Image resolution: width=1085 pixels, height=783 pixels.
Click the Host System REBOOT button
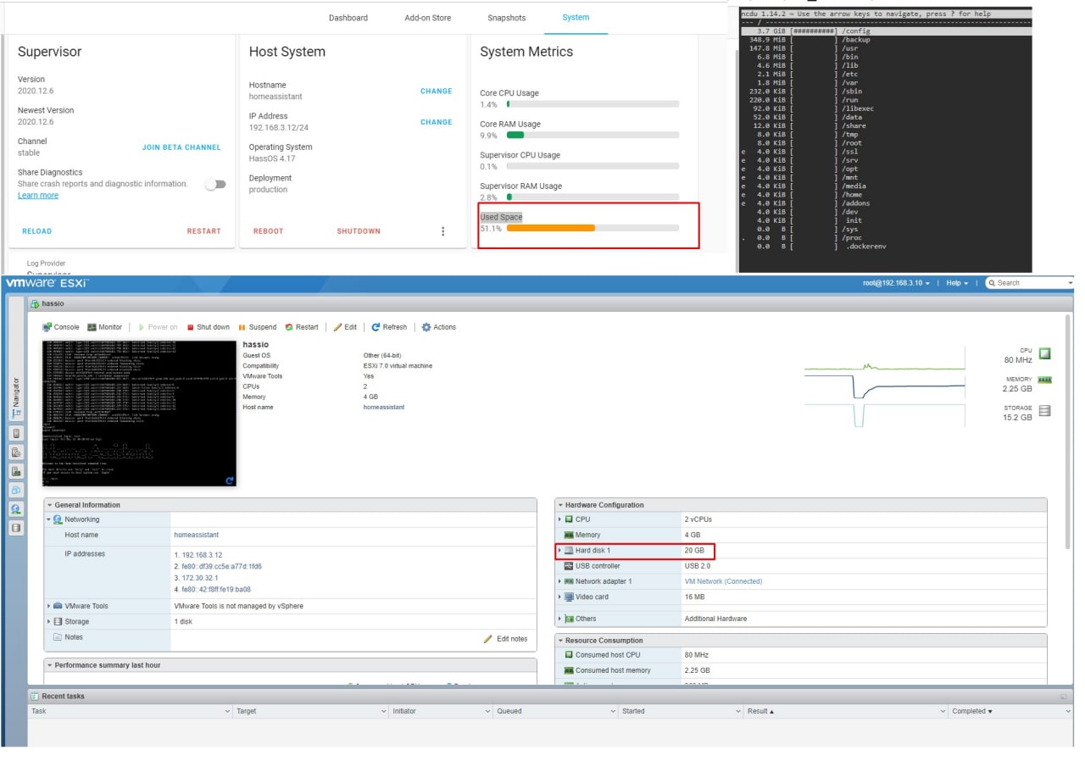click(268, 231)
